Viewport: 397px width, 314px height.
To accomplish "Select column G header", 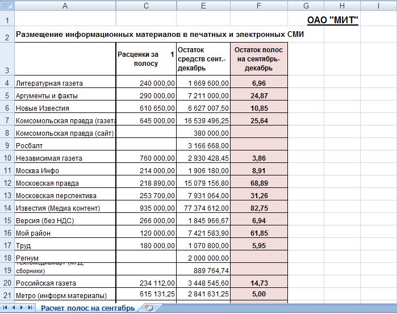I will (x=306, y=6).
